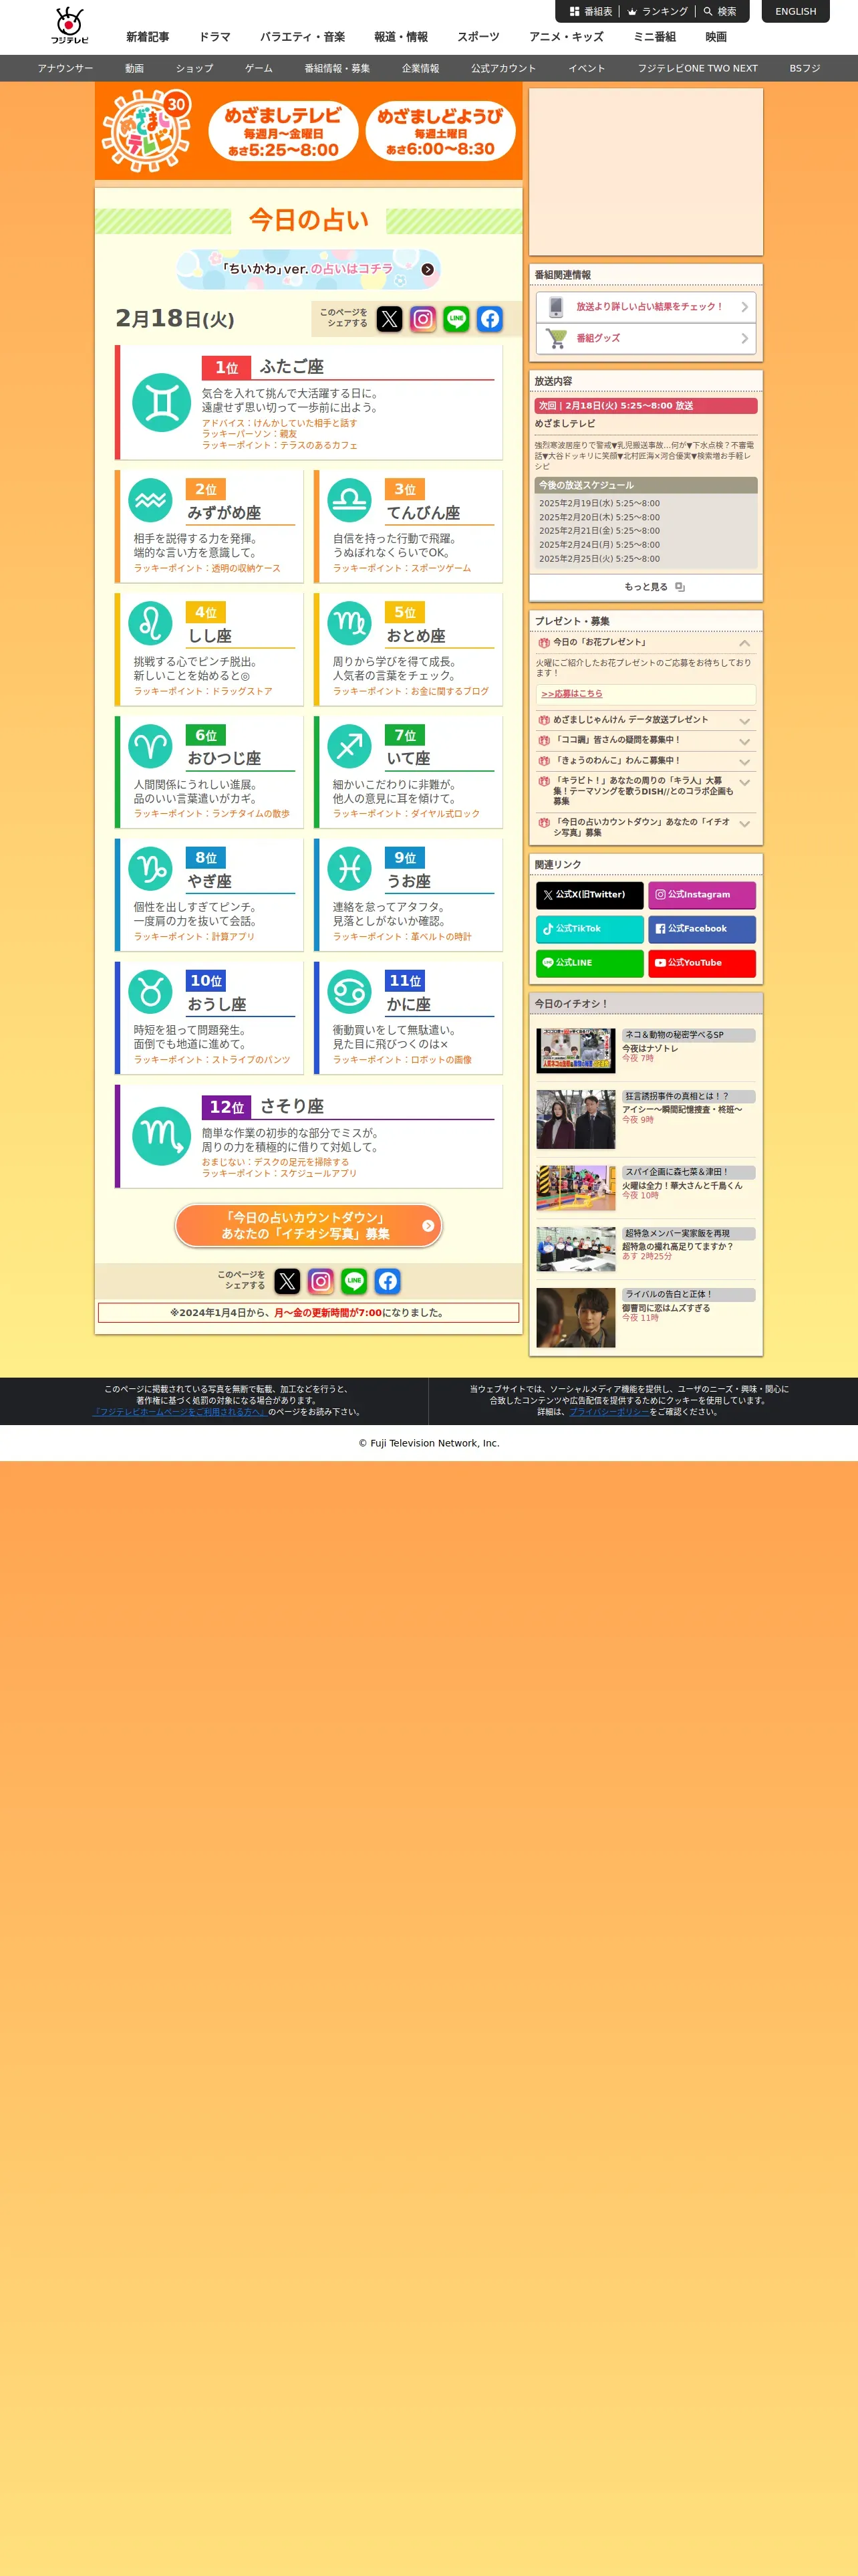The image size is (858, 2576).
Task: Open 新着記事 menu item
Action: [147, 37]
